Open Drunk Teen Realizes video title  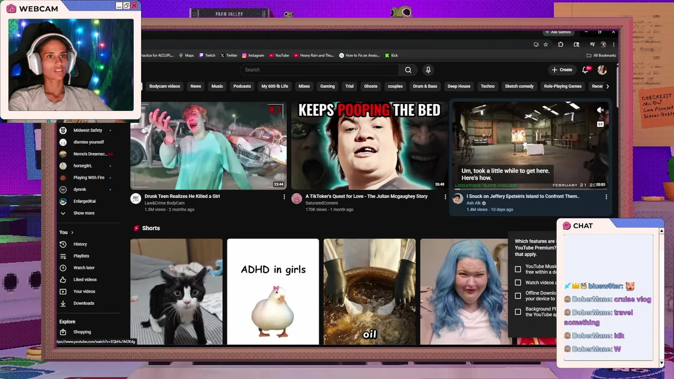click(x=182, y=196)
